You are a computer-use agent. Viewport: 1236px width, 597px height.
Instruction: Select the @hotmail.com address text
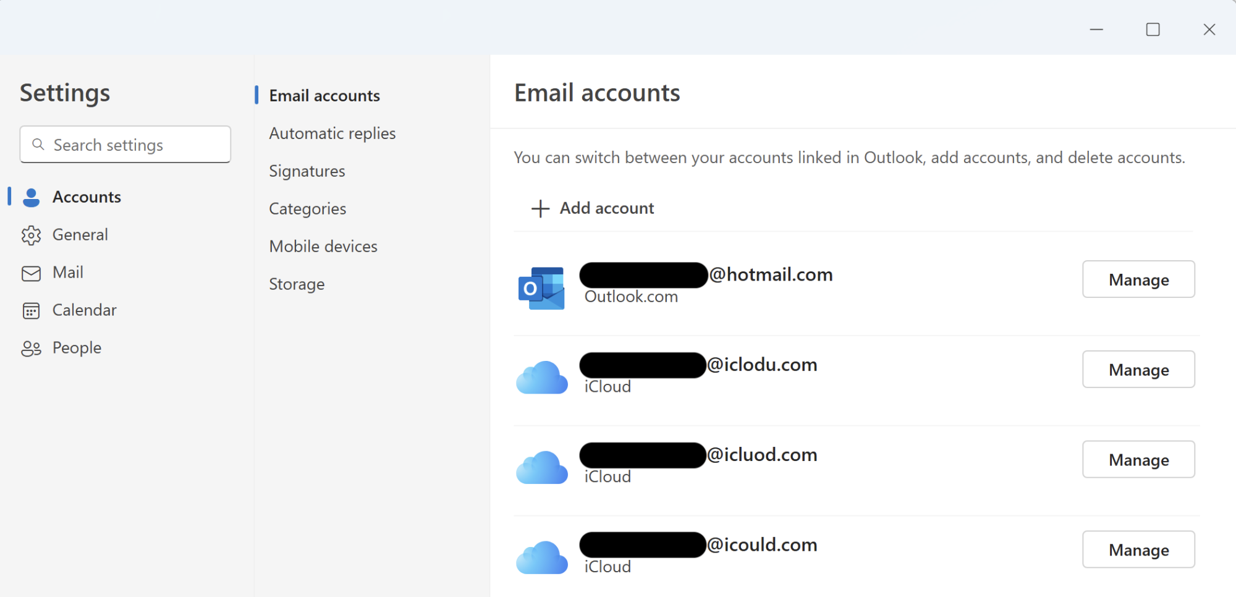tap(771, 274)
